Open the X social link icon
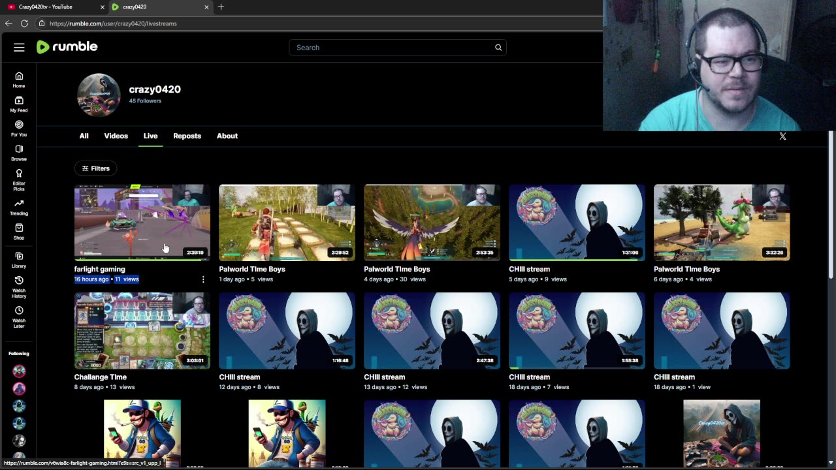 [x=782, y=136]
